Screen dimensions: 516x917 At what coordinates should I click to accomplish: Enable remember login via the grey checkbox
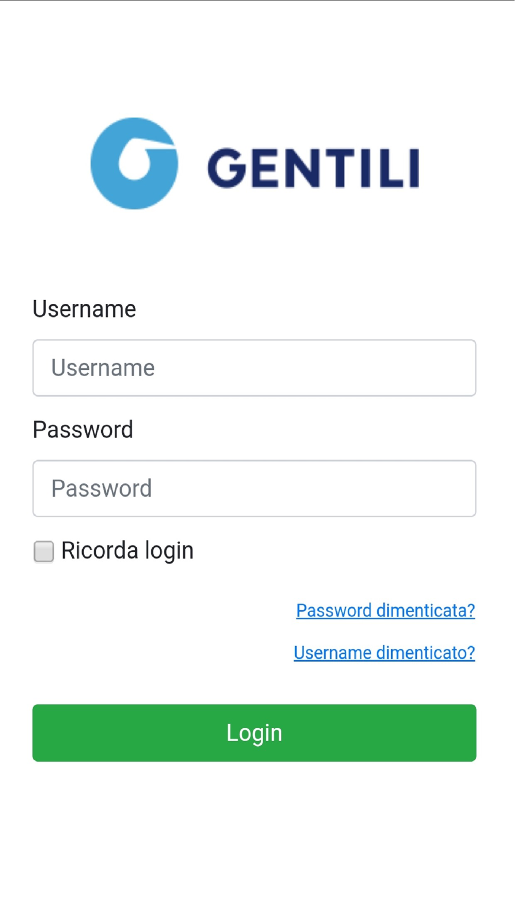coord(44,551)
